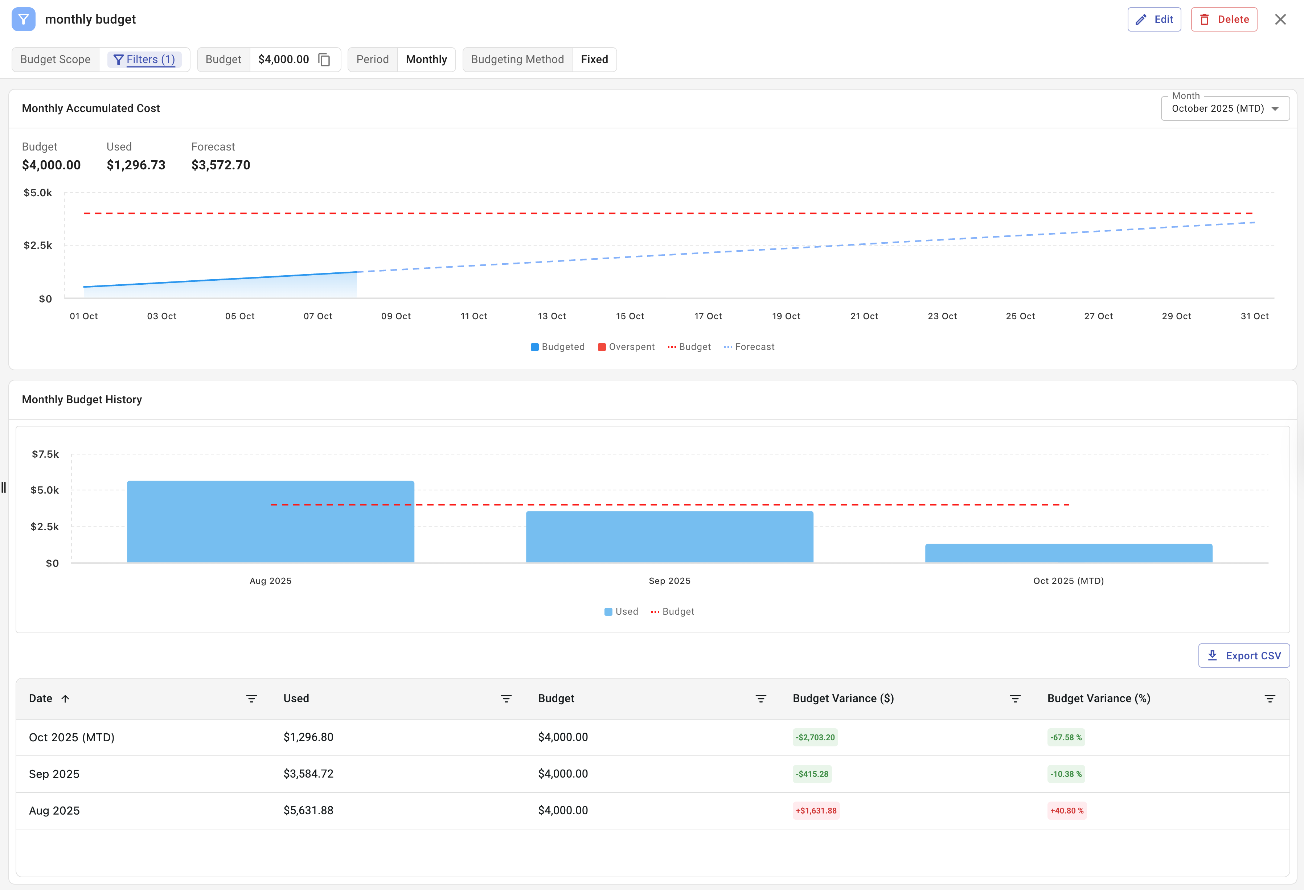1304x890 pixels.
Task: Open Budget column filter menu
Action: point(760,698)
